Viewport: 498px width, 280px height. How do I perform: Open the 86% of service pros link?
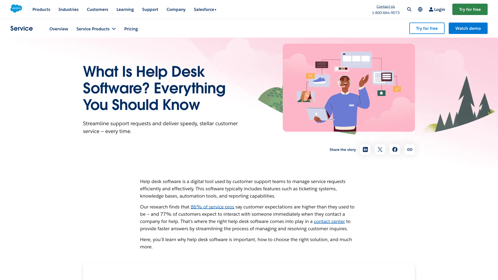212,207
